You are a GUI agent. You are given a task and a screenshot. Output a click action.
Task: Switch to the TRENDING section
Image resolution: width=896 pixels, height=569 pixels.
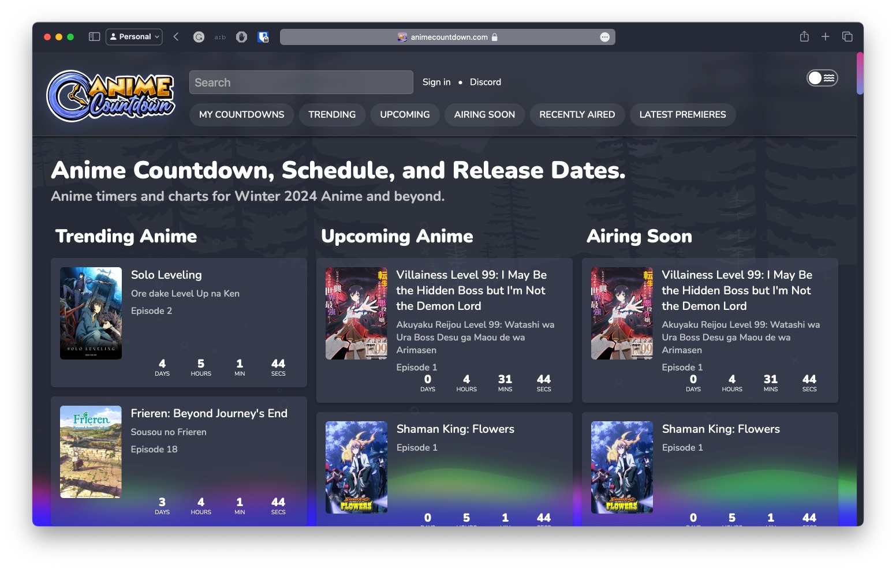(332, 114)
